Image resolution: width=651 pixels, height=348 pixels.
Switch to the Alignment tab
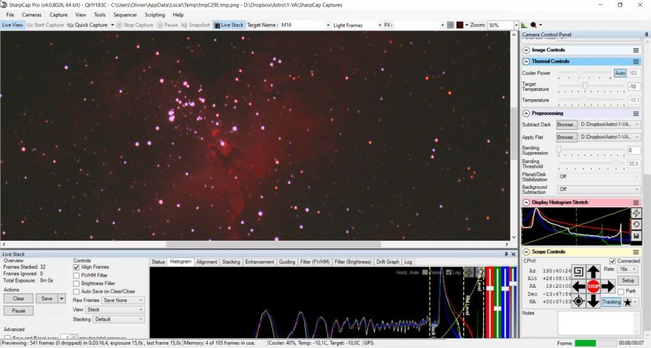206,262
